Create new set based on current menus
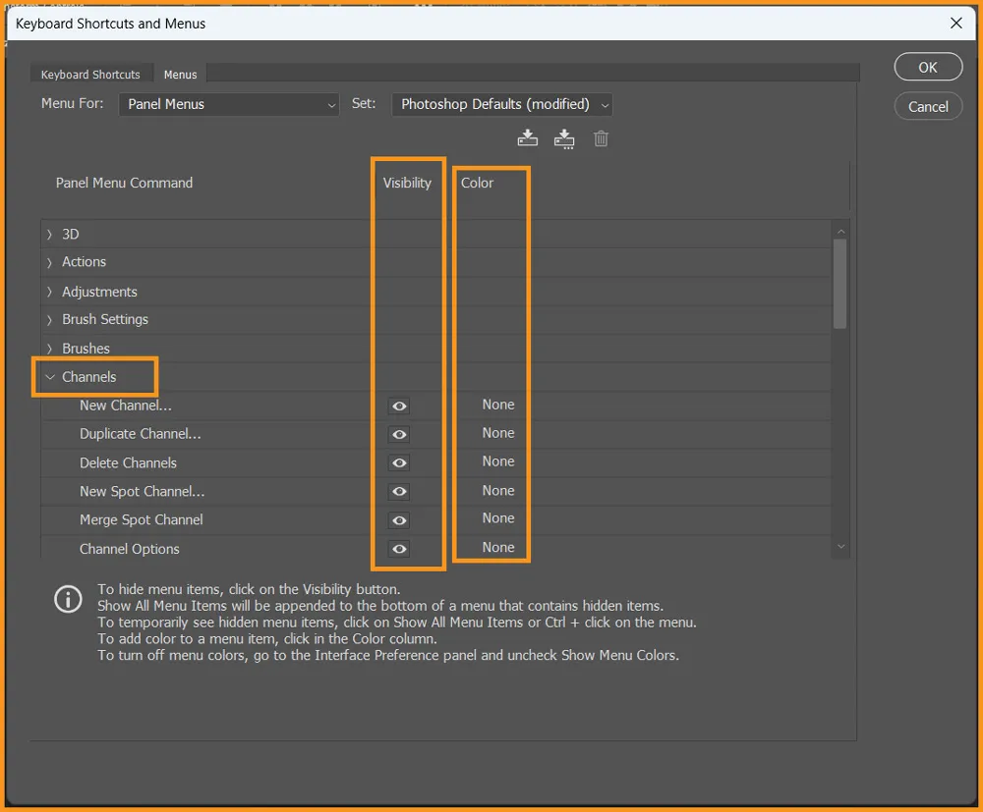983x812 pixels. point(564,138)
